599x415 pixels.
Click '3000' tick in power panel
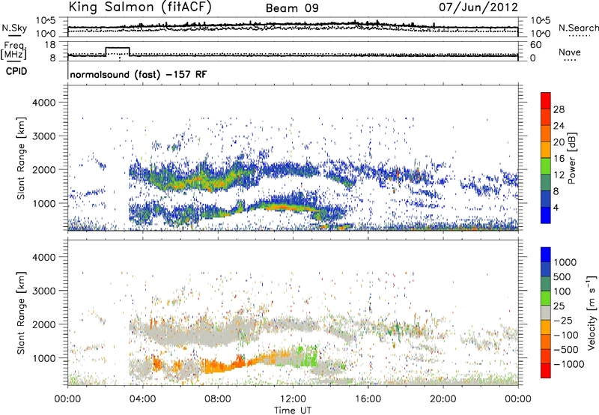tap(44, 136)
